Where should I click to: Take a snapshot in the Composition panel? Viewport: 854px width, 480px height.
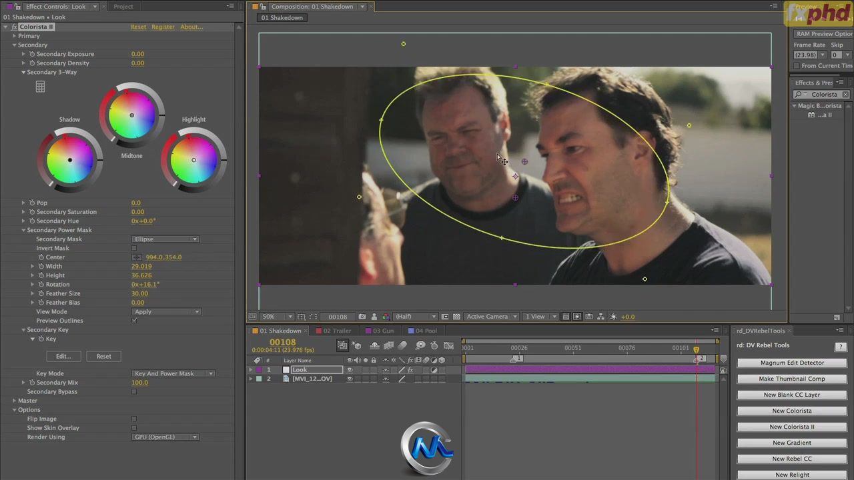point(362,317)
